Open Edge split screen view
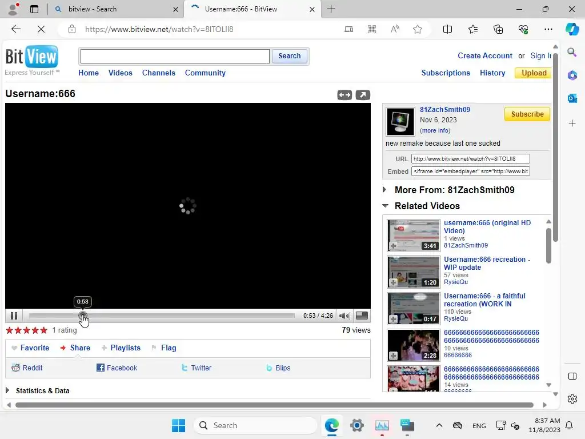 coord(447,29)
